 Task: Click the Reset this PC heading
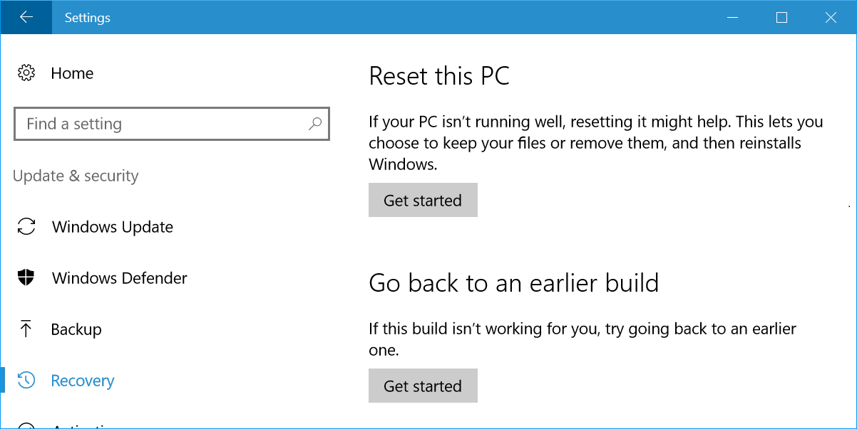coord(439,76)
